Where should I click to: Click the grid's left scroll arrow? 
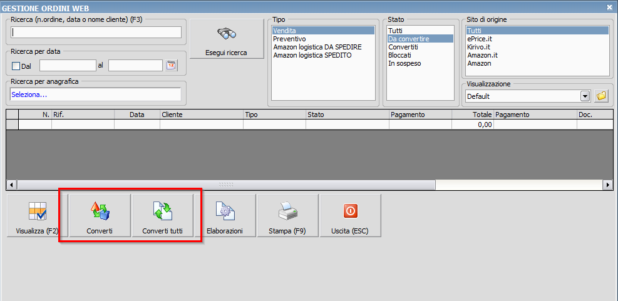tap(12, 185)
